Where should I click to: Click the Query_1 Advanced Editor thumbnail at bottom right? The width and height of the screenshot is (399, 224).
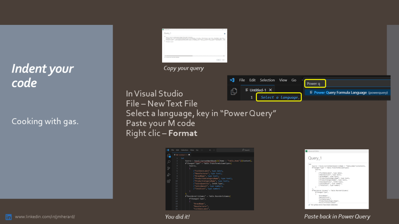click(337, 179)
